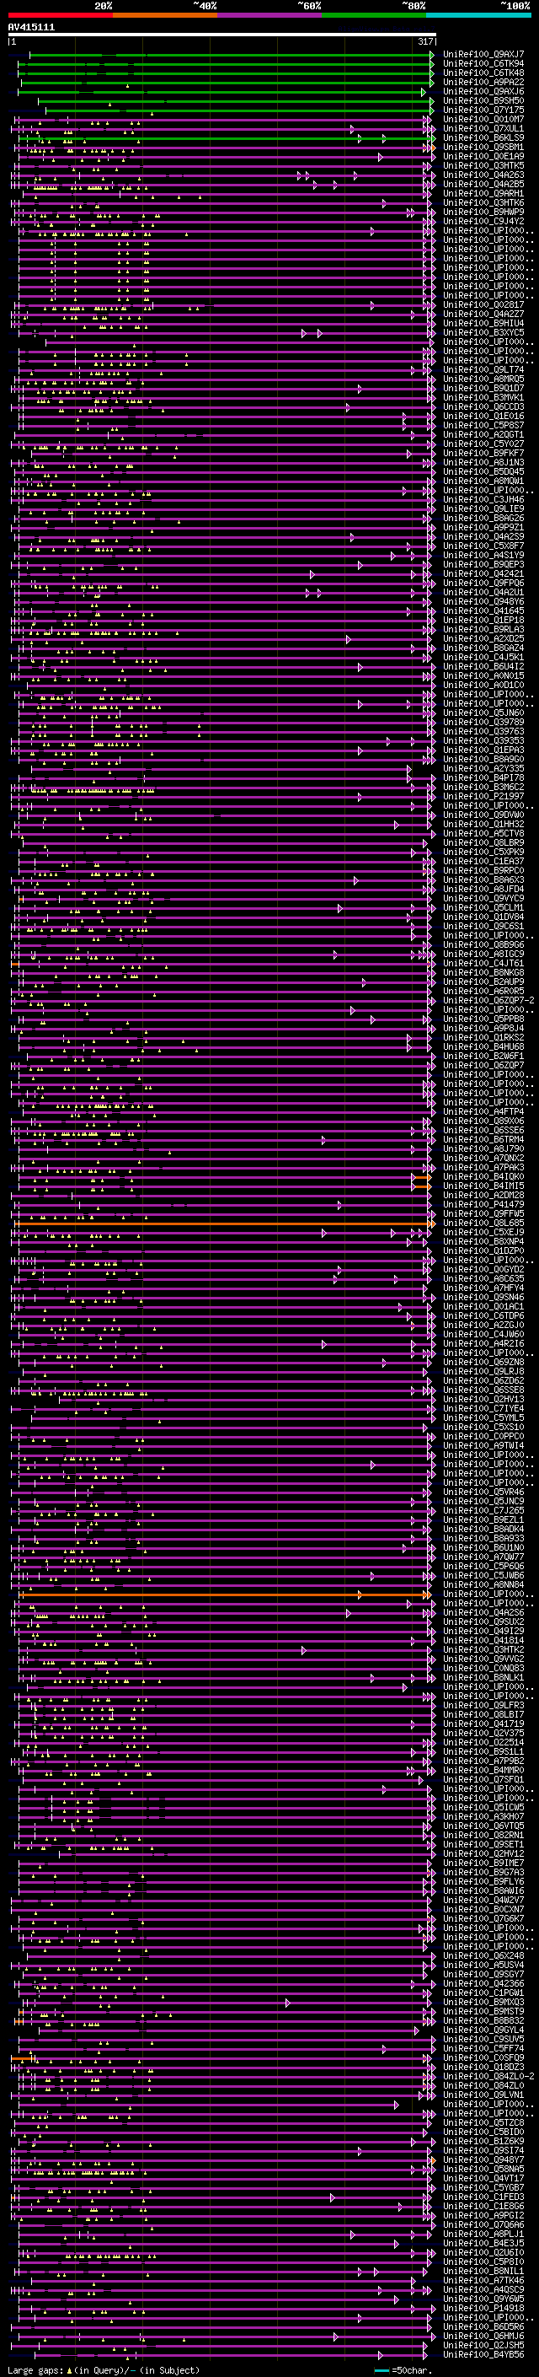Image resolution: width=539 pixels, height=2377 pixels.
Task: Select the UniRef100_Q5CLM1 entry
Action: click(483, 908)
